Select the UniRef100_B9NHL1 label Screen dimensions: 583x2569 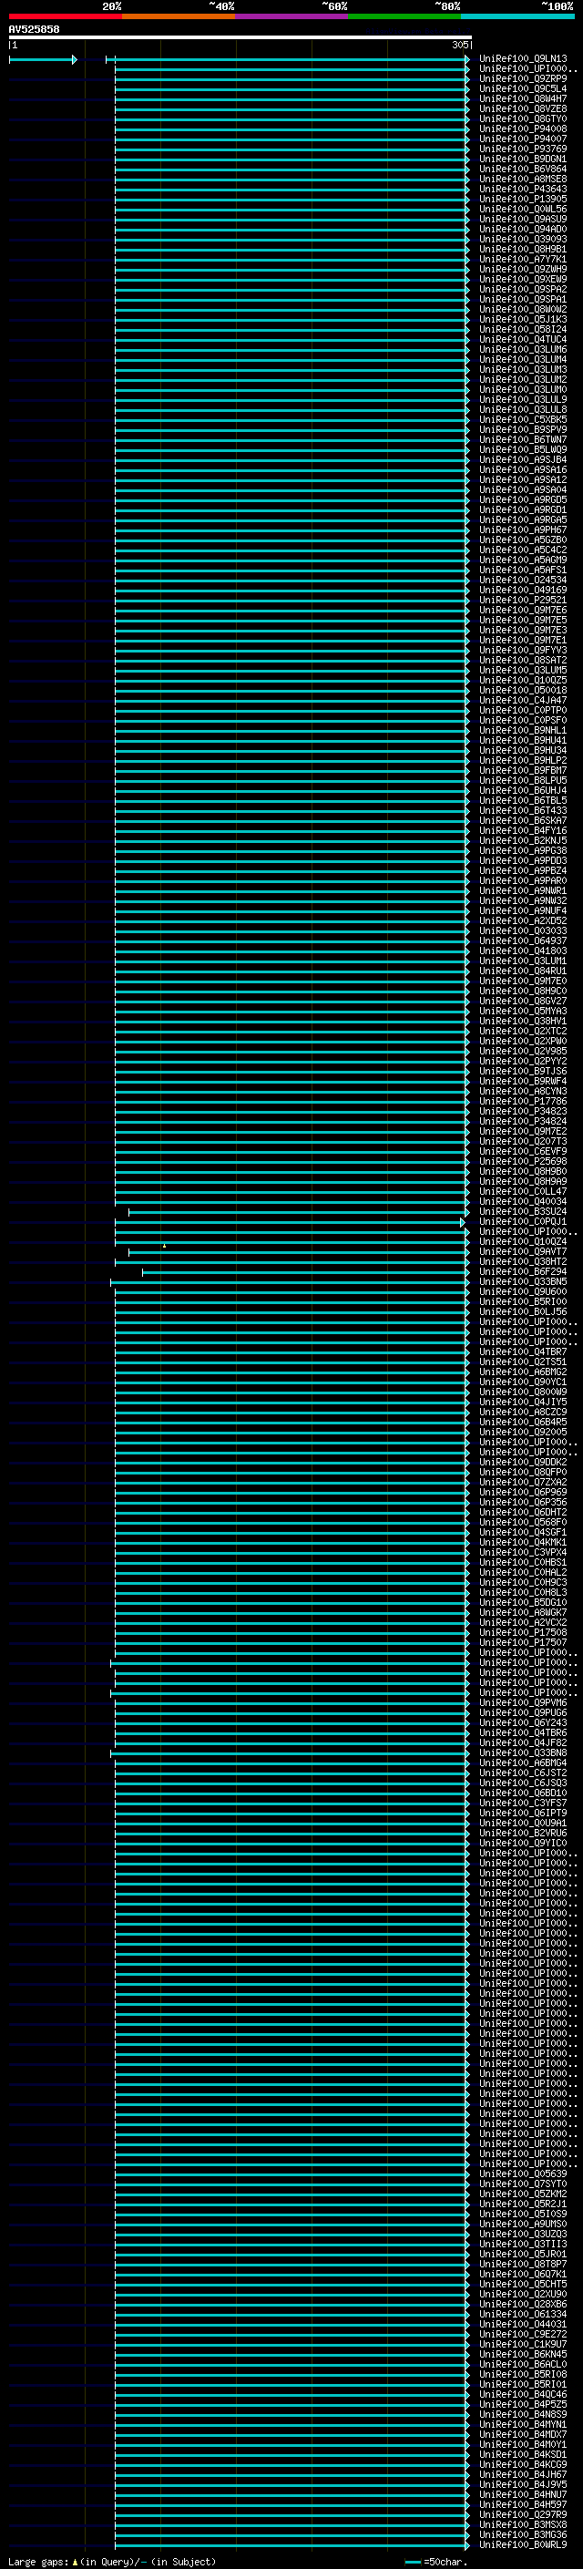[x=523, y=730]
